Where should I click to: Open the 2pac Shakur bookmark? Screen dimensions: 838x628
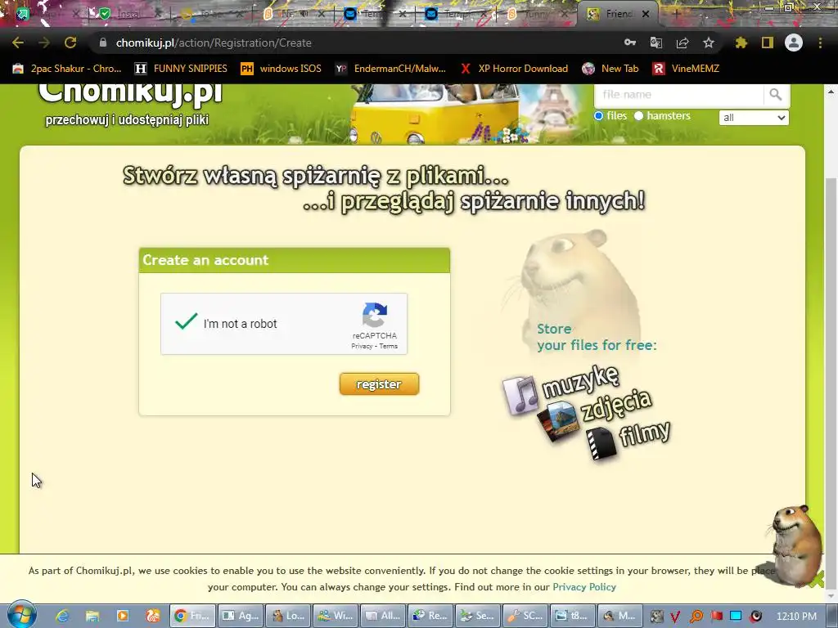tap(67, 69)
